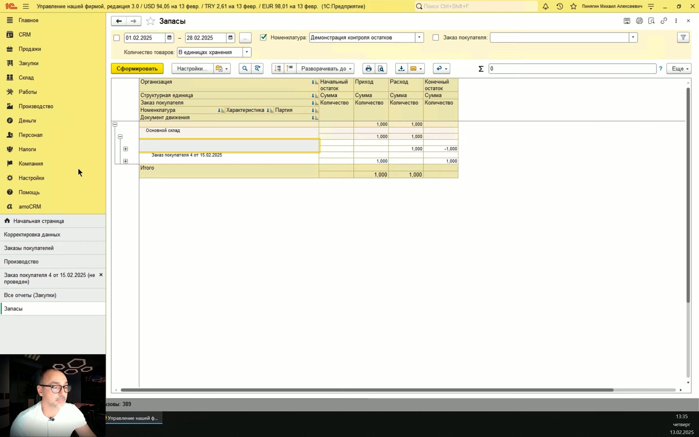Open the print preview icon
Image resolution: width=699 pixels, height=437 pixels.
pos(381,69)
